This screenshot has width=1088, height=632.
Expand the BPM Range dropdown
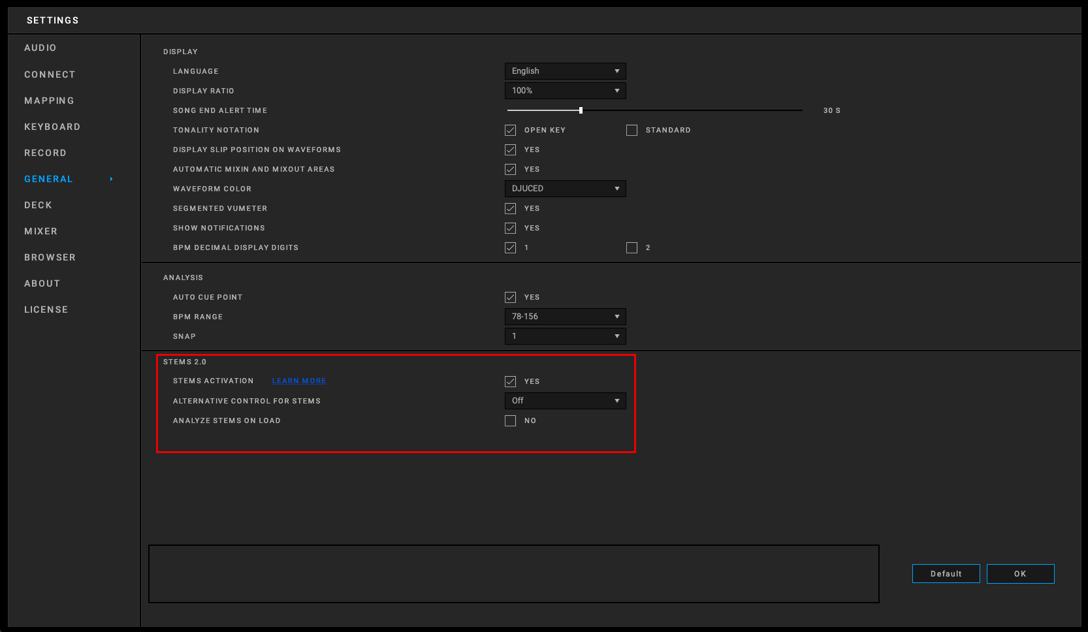[565, 317]
